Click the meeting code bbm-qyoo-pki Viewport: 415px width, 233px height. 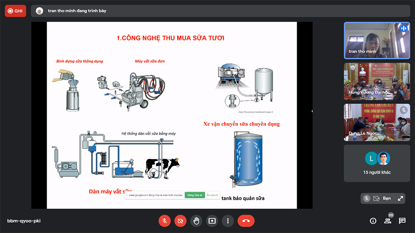[x=24, y=221]
